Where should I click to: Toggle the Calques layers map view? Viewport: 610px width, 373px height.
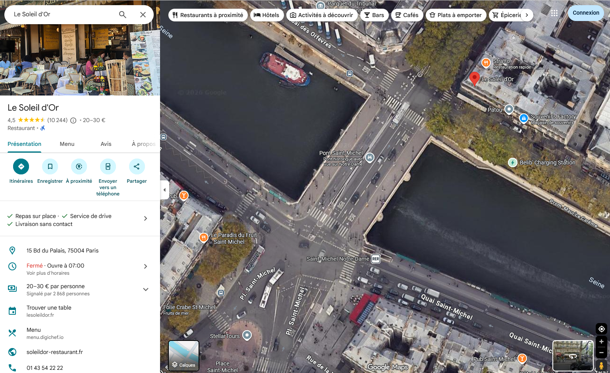point(183,356)
